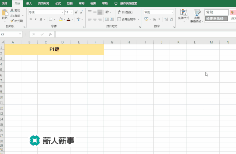Expand the fill color palette arrow
Screen dimensions: 236x154
click(x=64, y=19)
